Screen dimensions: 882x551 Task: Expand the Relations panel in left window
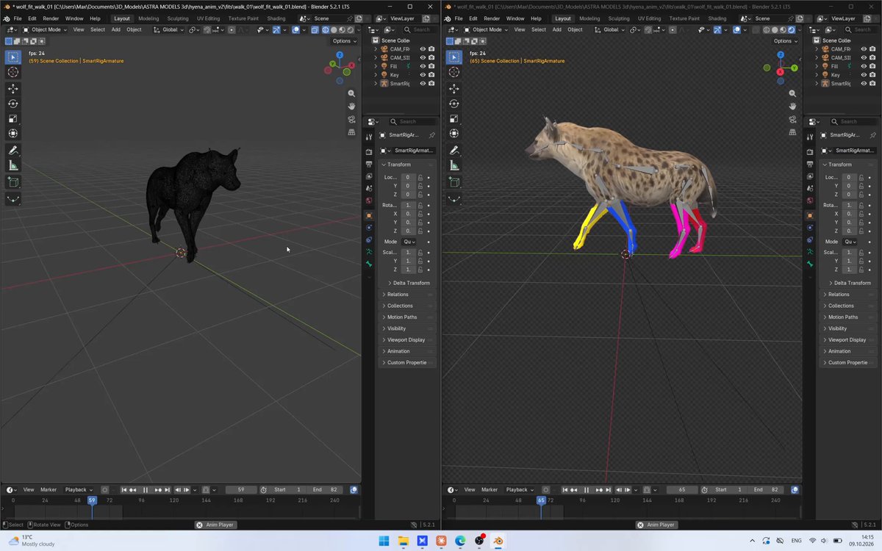pyautogui.click(x=408, y=295)
